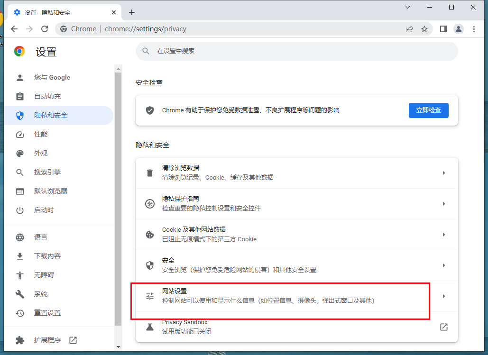Click the trash icon for 清除浏览数据
The height and width of the screenshot is (355, 488).
150,173
